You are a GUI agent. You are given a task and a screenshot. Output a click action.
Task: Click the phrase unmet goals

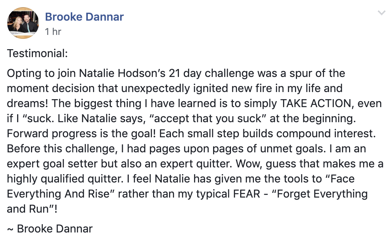(x=291, y=149)
